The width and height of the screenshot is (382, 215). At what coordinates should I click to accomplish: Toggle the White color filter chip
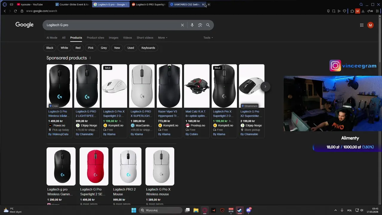pos(64,48)
